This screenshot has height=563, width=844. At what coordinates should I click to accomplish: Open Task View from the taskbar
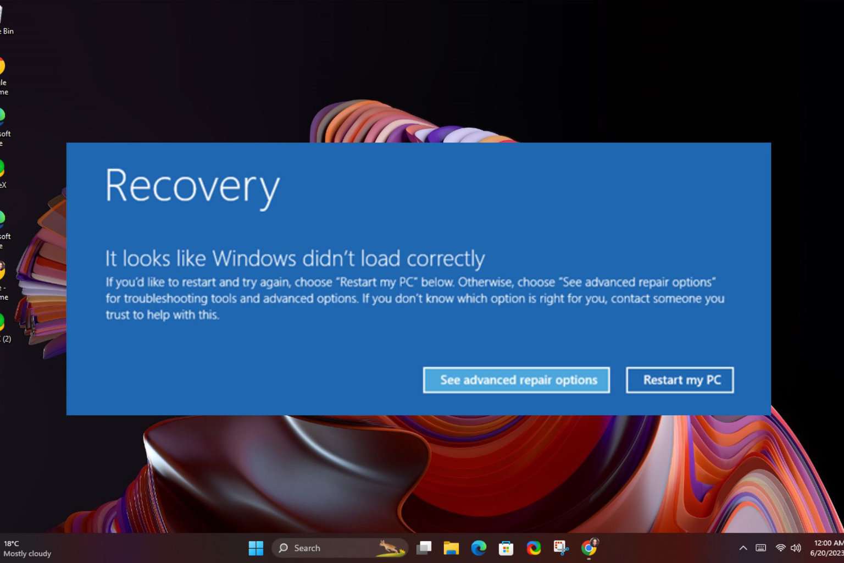[x=424, y=548]
